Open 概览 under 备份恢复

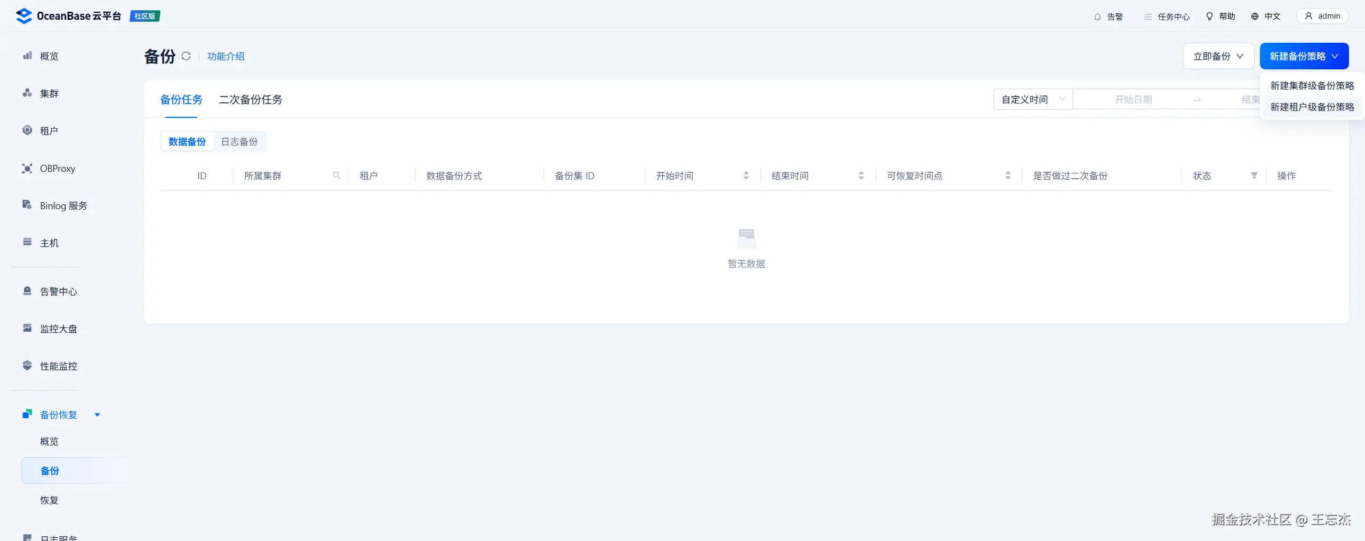(x=49, y=441)
